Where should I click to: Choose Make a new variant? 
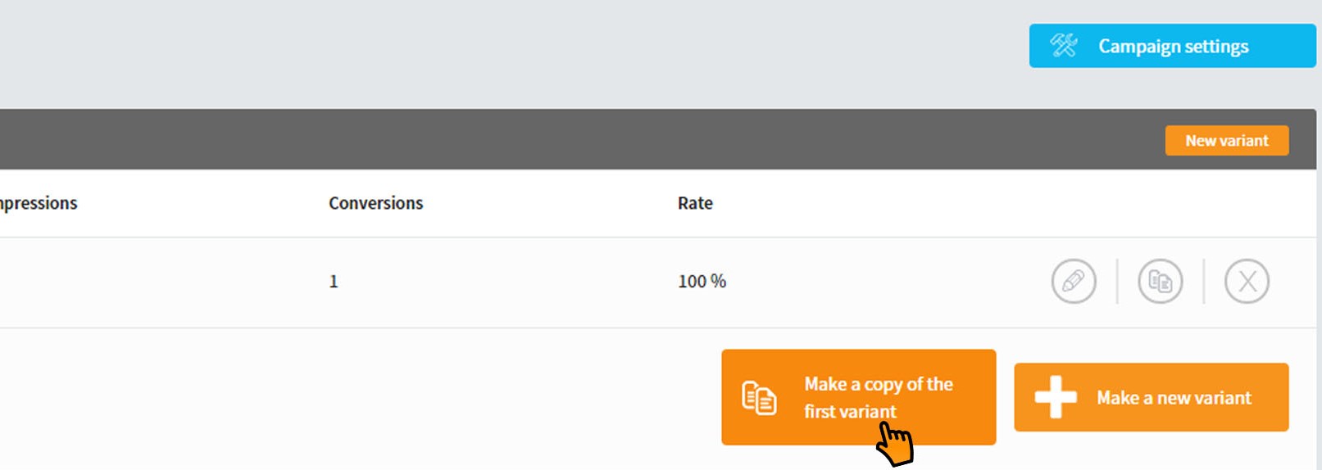coord(1151,397)
